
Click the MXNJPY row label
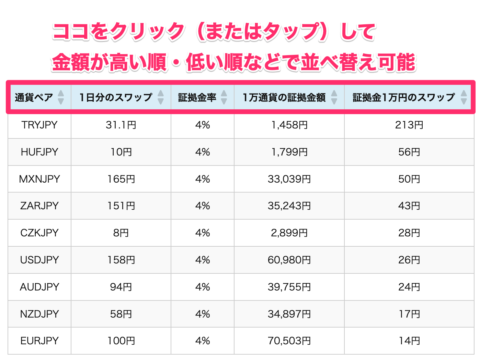[39, 179]
